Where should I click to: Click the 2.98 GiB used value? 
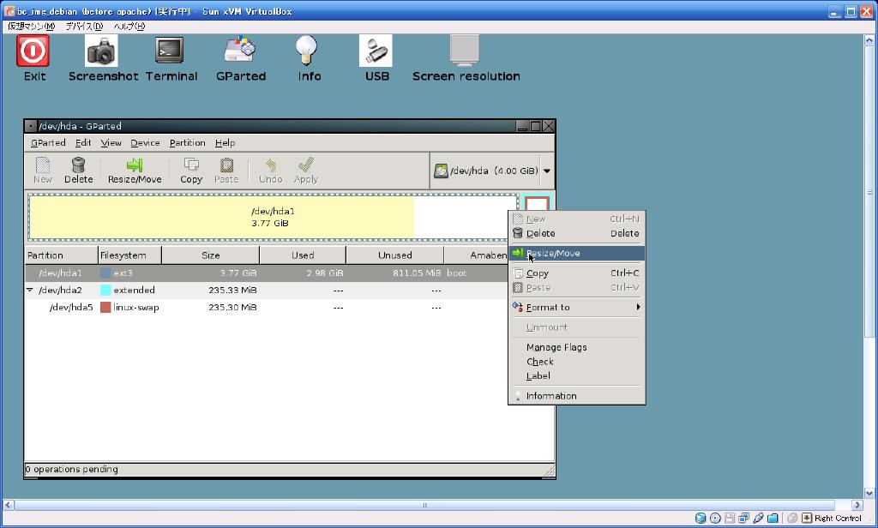325,273
